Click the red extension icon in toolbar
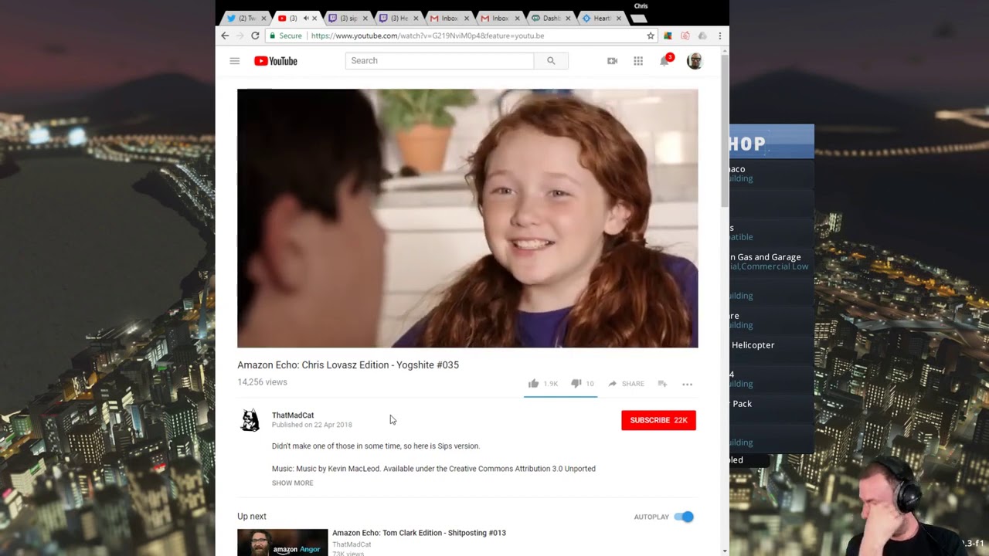Image resolution: width=989 pixels, height=556 pixels. (x=685, y=36)
